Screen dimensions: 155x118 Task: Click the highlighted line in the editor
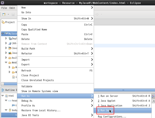pos(124,46)
